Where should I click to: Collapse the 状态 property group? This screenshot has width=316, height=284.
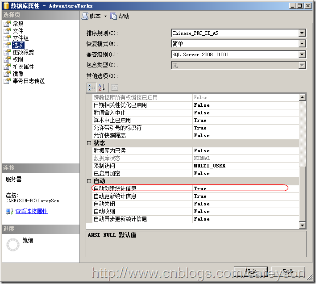coord(89,143)
